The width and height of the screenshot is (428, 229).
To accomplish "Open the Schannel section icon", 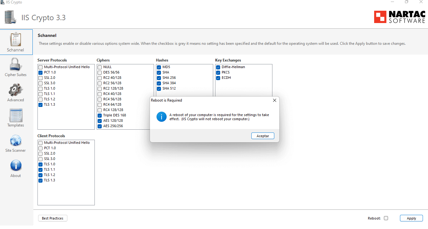I will pos(16,39).
